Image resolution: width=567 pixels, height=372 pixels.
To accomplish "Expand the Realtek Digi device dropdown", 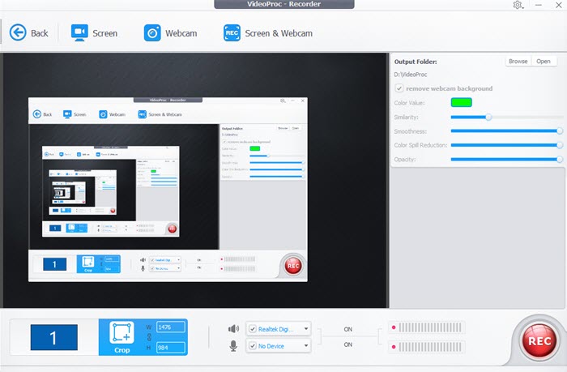I will [x=306, y=329].
